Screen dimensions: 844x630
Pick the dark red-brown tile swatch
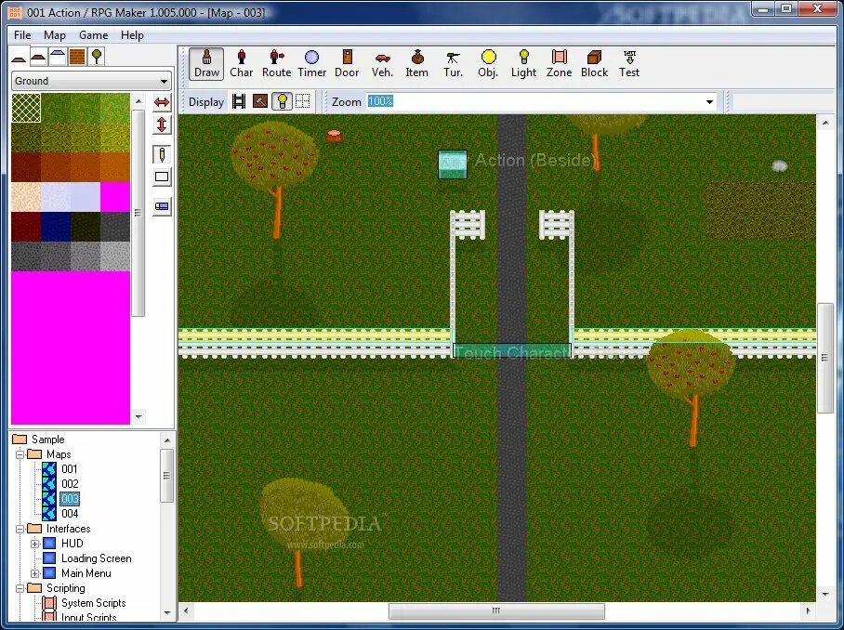point(26,167)
